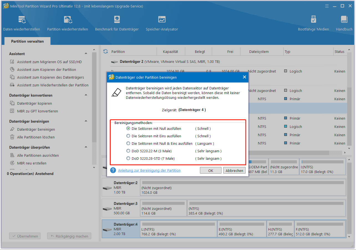Click the refresh icon beside Partition header
This screenshot has width=356, height=250.
coord(105,51)
